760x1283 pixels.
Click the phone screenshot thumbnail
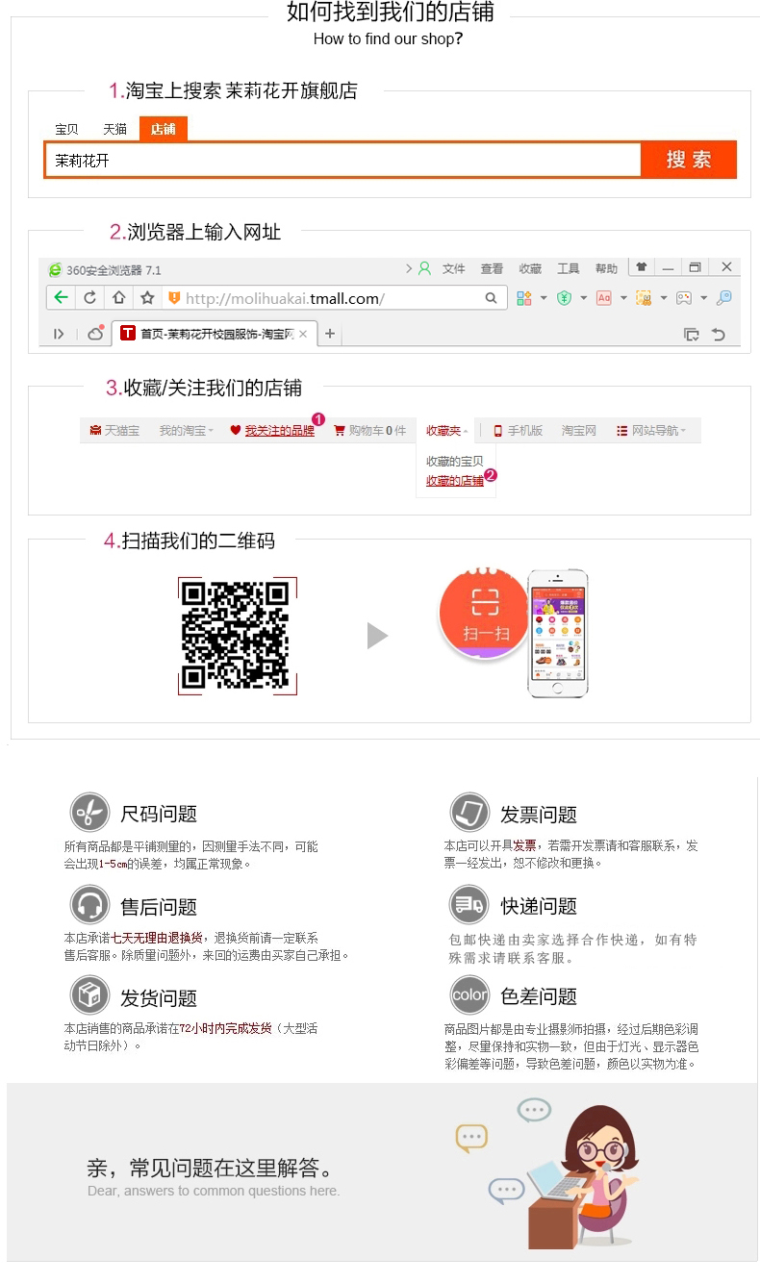[x=558, y=634]
